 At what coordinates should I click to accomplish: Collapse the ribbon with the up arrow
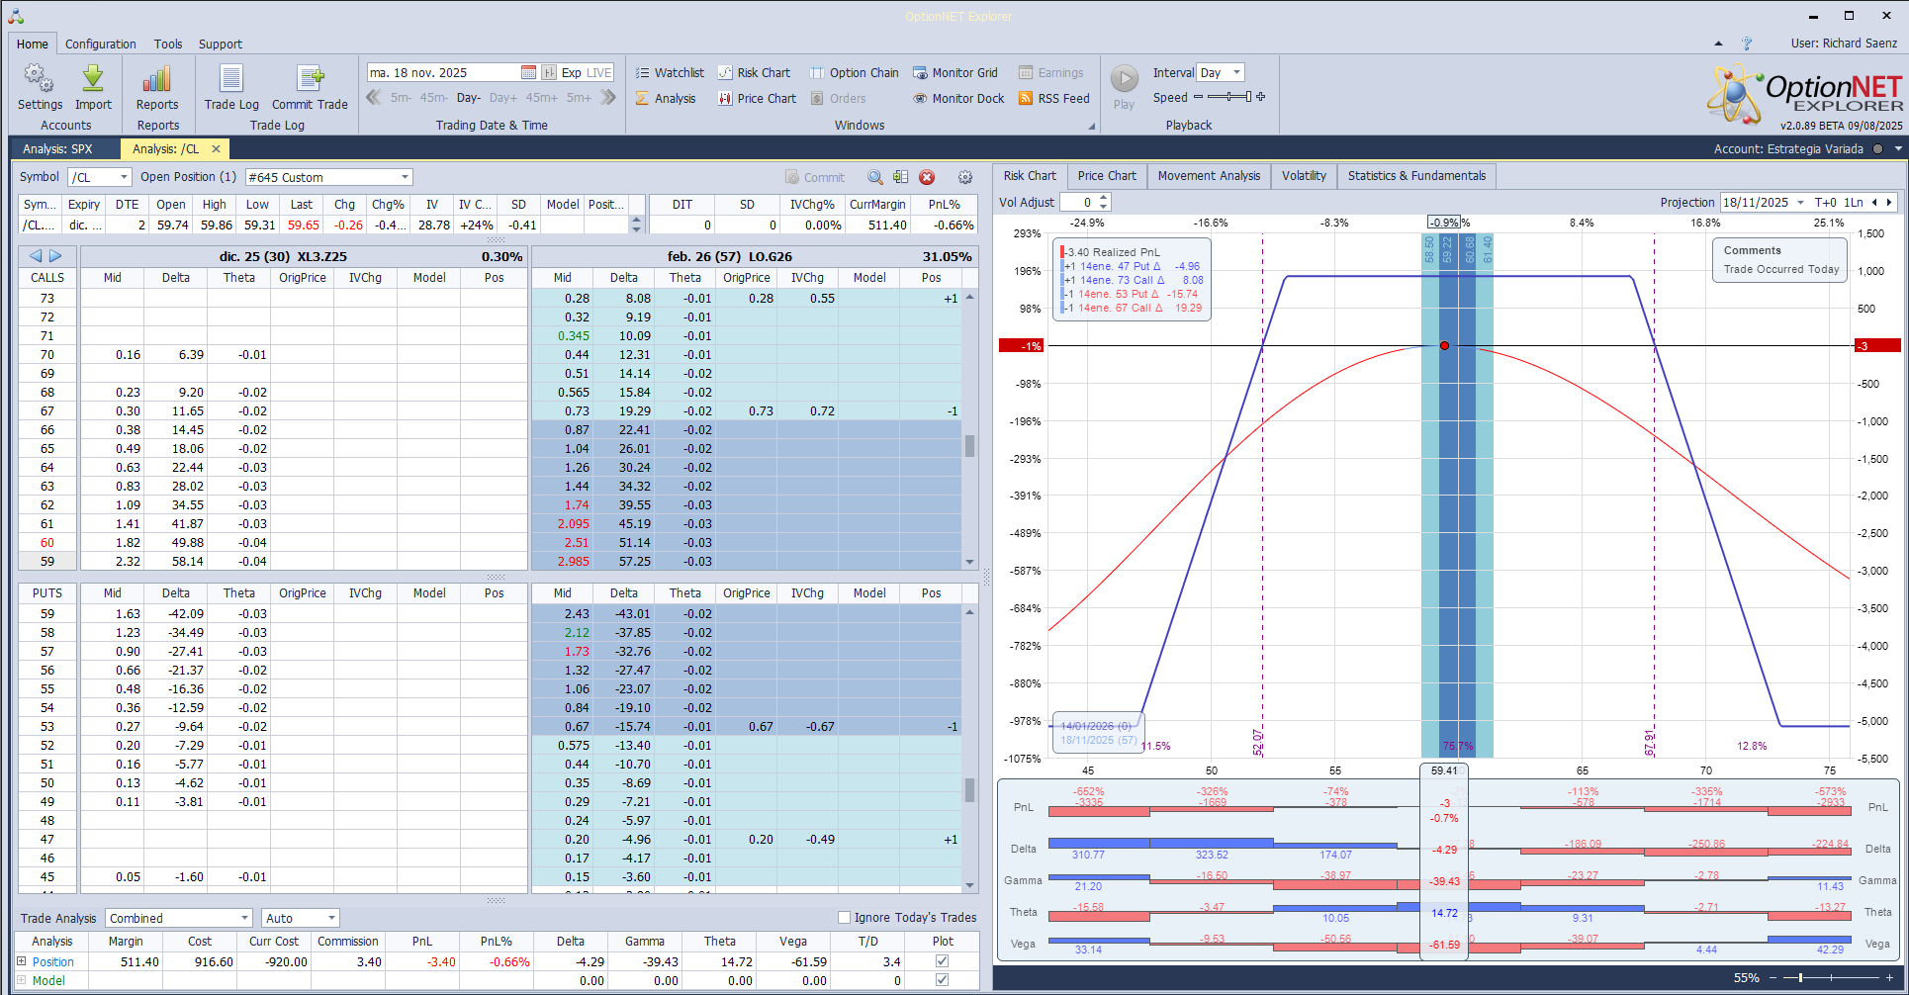(x=1718, y=44)
